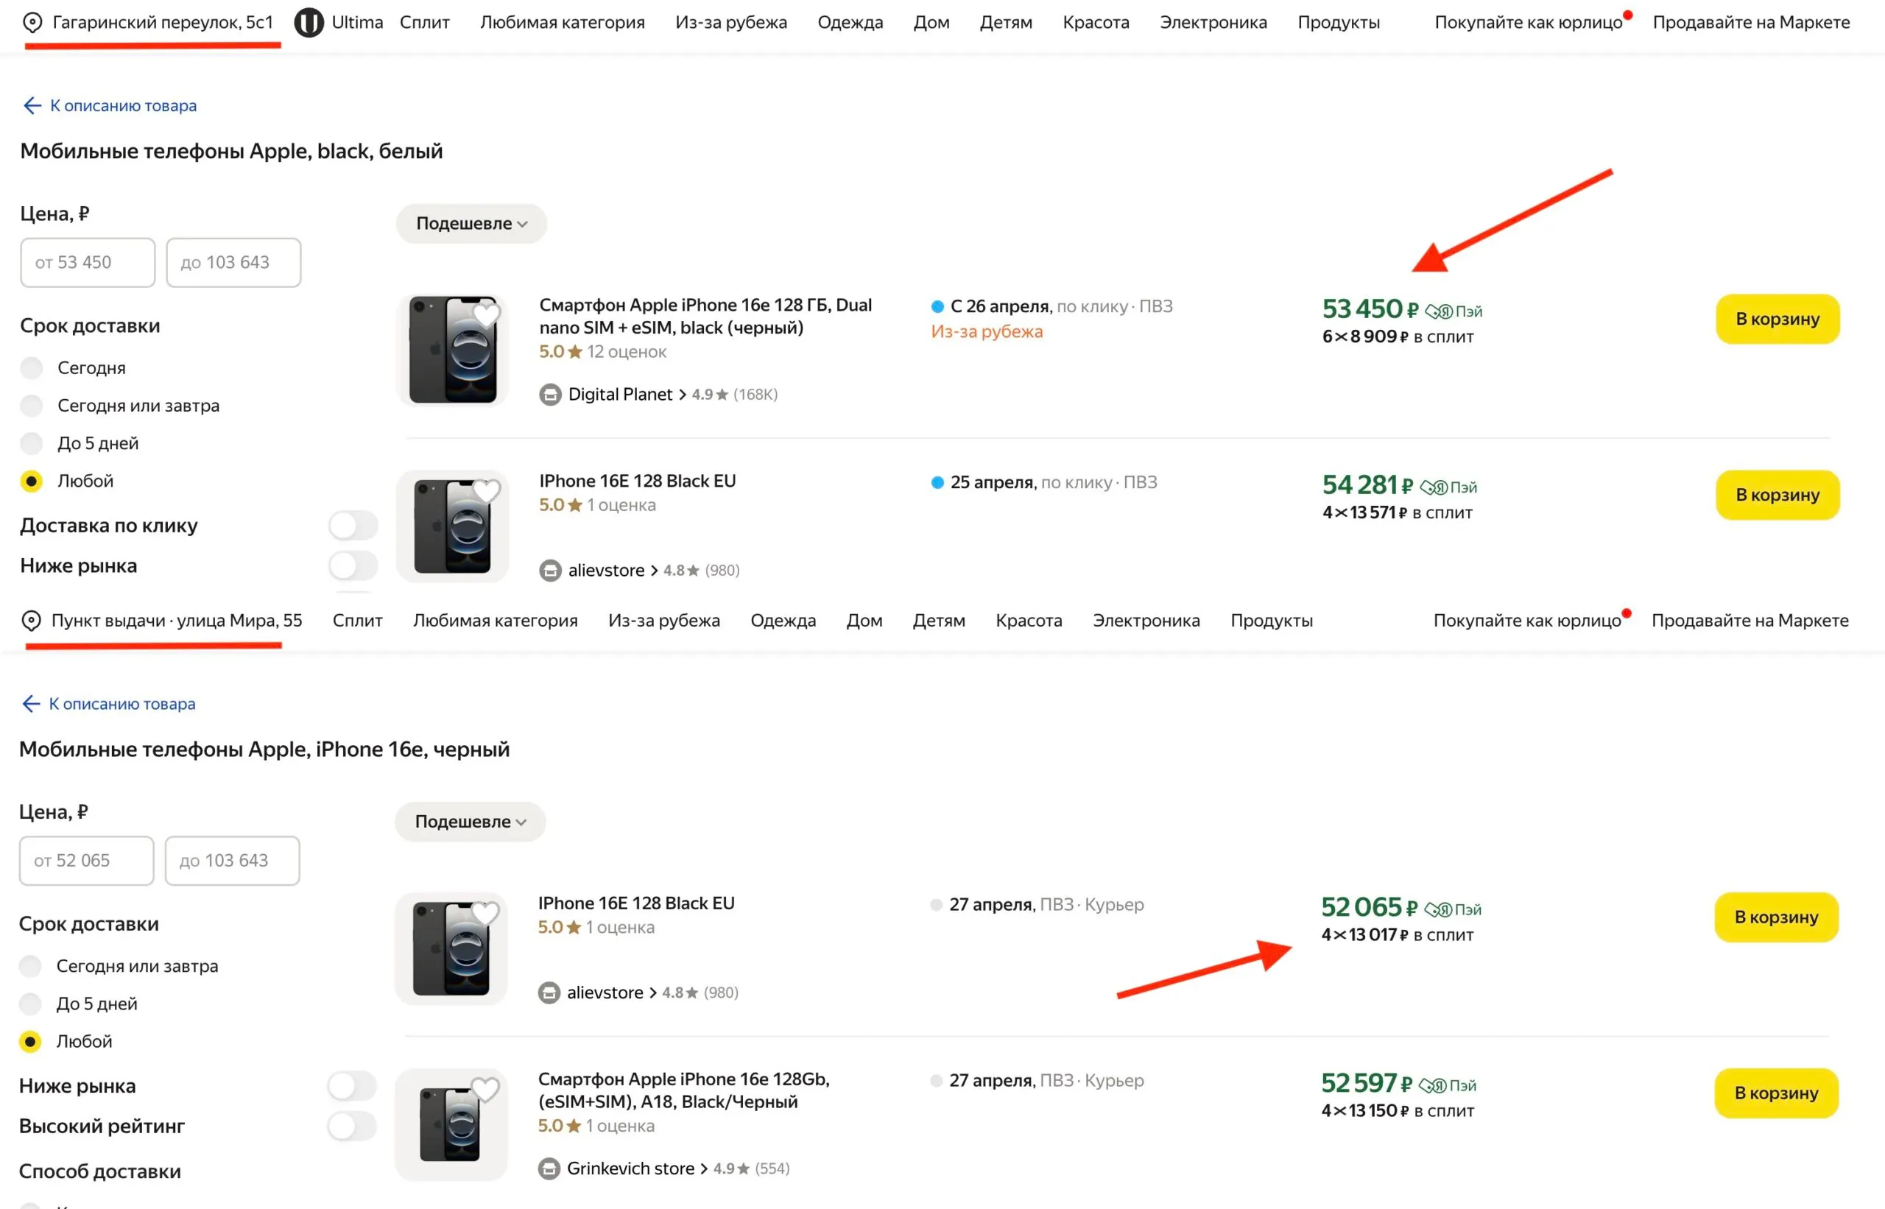Image resolution: width=1885 pixels, height=1209 pixels.
Task: Click the back arrow К описанию товара at top
Action: 32,105
